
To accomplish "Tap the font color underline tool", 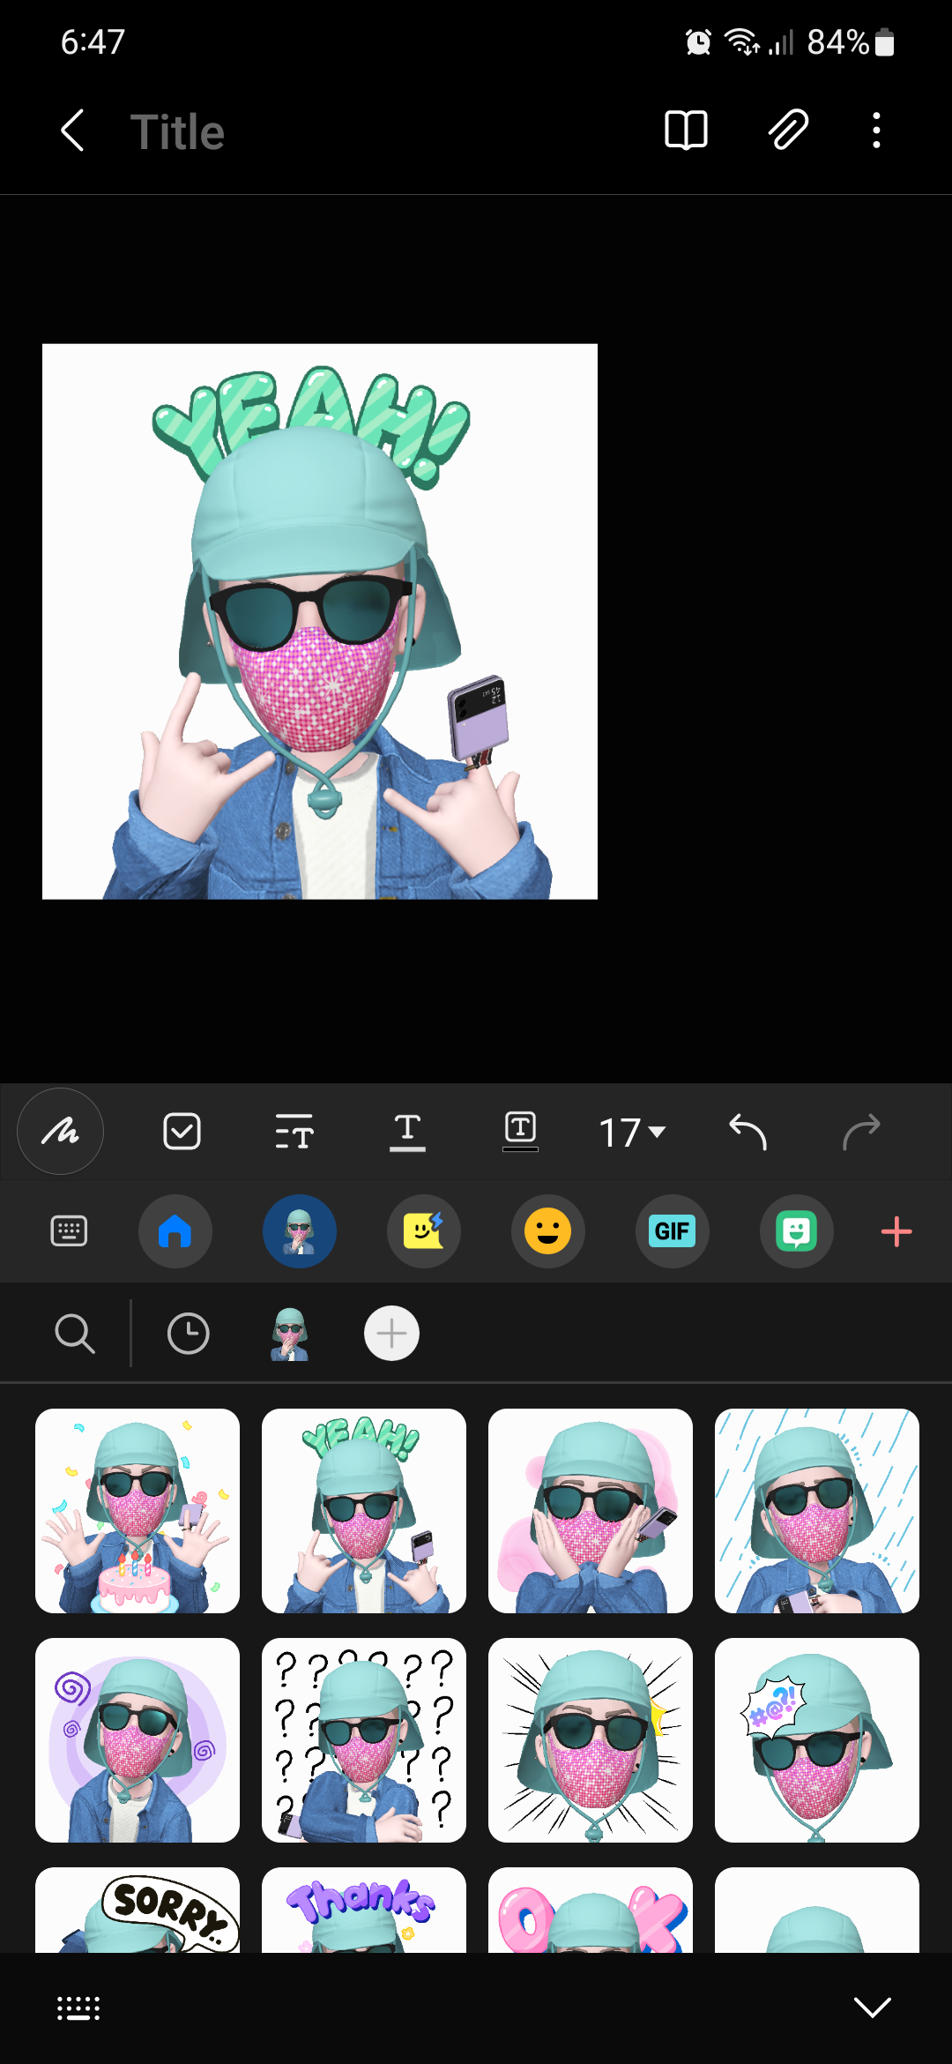I will click(x=407, y=1132).
